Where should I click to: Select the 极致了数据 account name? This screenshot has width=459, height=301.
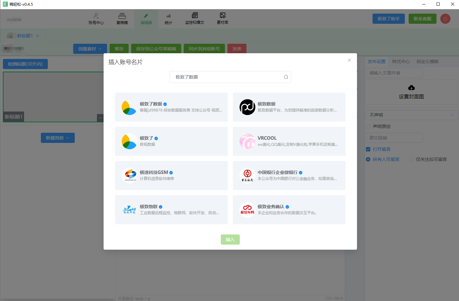(151, 104)
